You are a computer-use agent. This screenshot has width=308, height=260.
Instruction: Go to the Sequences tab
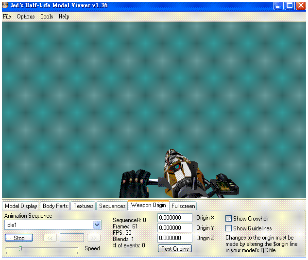point(112,206)
